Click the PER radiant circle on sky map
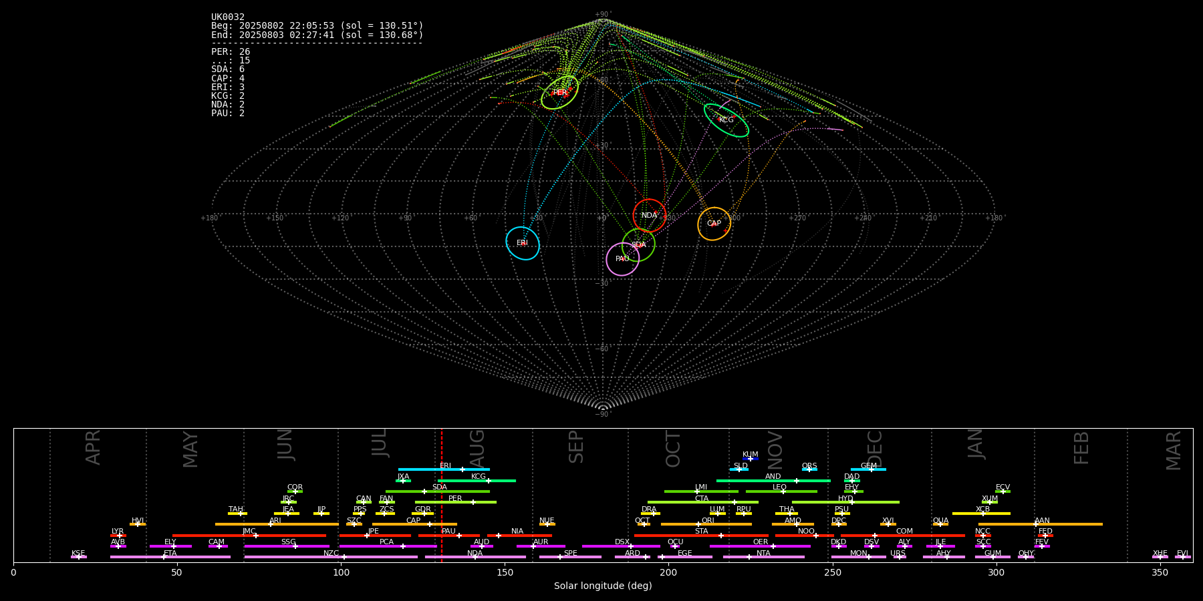This screenshot has height=601, width=1203. (x=560, y=92)
